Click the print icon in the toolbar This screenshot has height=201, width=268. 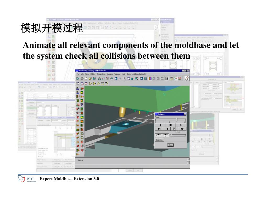[x=82, y=79]
